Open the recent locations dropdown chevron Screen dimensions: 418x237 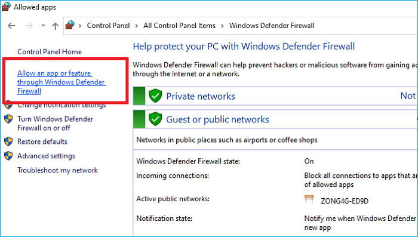click(43, 26)
